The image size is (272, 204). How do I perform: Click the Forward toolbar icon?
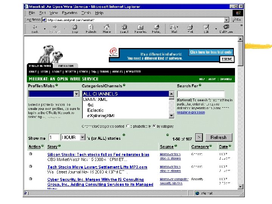[x=55, y=27]
